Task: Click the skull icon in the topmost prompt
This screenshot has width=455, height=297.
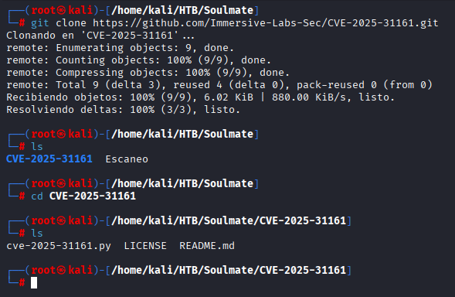Action: [61, 11]
